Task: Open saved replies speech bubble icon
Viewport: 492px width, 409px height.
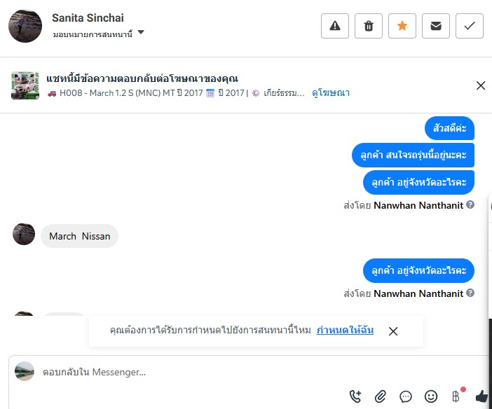Action: pyautogui.click(x=406, y=396)
